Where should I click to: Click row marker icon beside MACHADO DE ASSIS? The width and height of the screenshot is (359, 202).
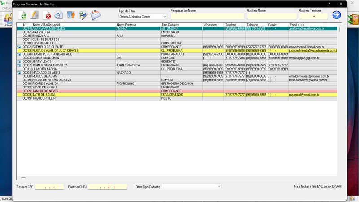point(19,73)
